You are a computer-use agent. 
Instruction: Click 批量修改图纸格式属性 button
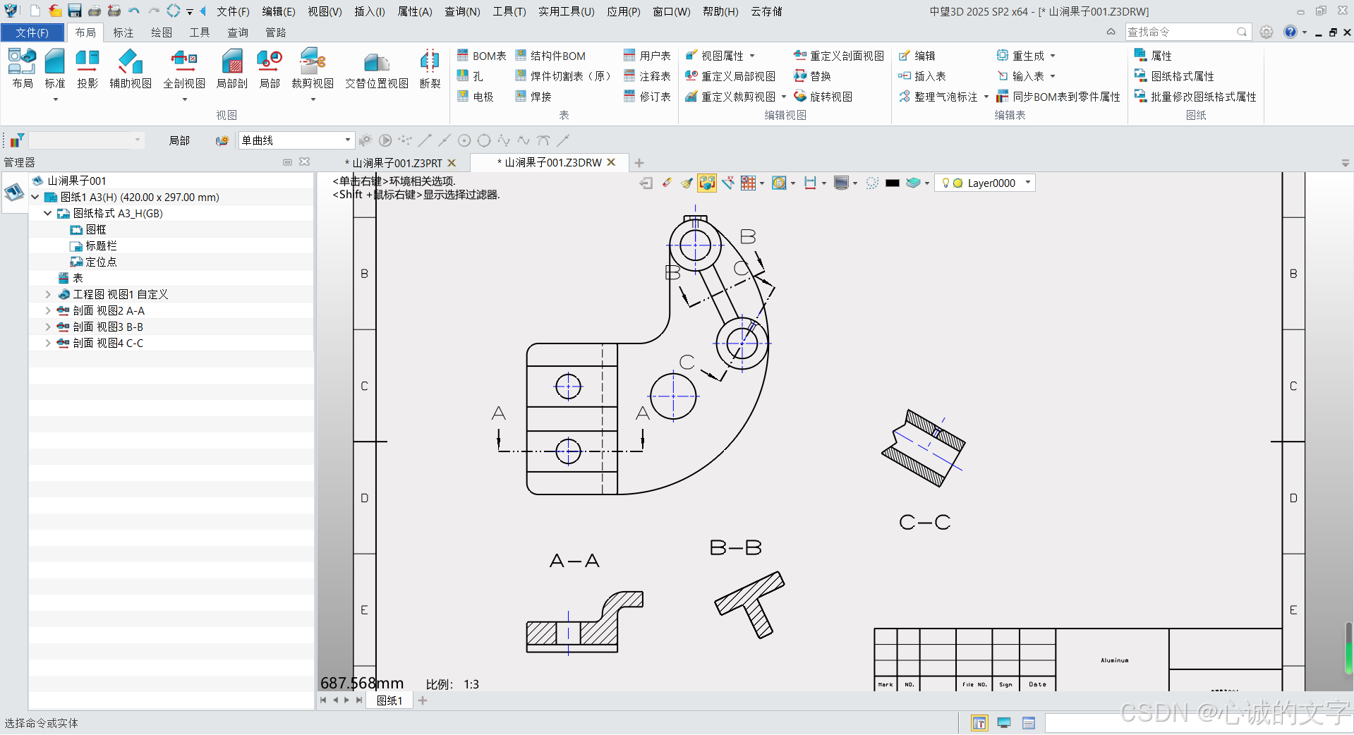click(1195, 97)
